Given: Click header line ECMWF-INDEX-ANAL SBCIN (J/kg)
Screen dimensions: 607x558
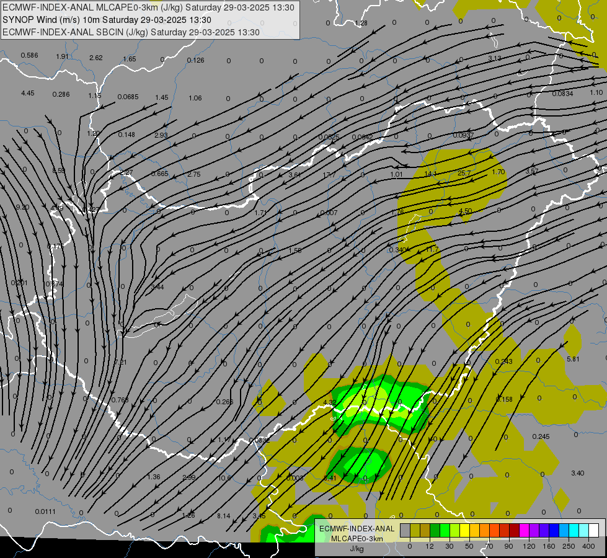Looking at the screenshot, I should 131,32.
